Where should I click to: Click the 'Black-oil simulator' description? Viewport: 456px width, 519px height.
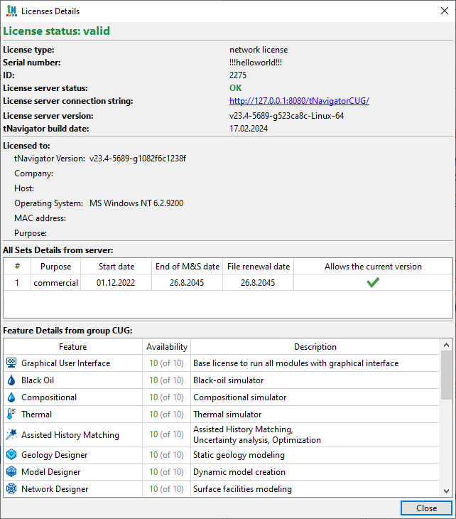[x=229, y=380]
